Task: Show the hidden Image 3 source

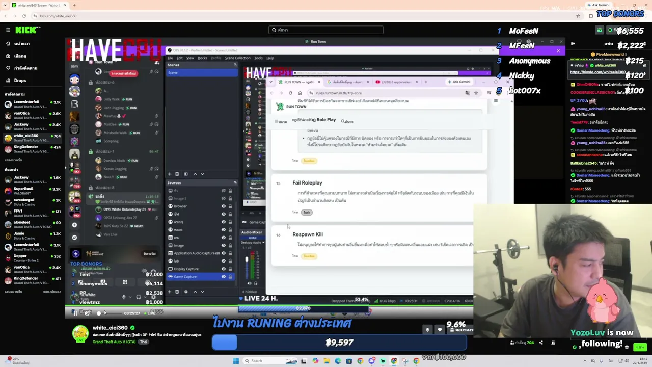Action: [223, 198]
